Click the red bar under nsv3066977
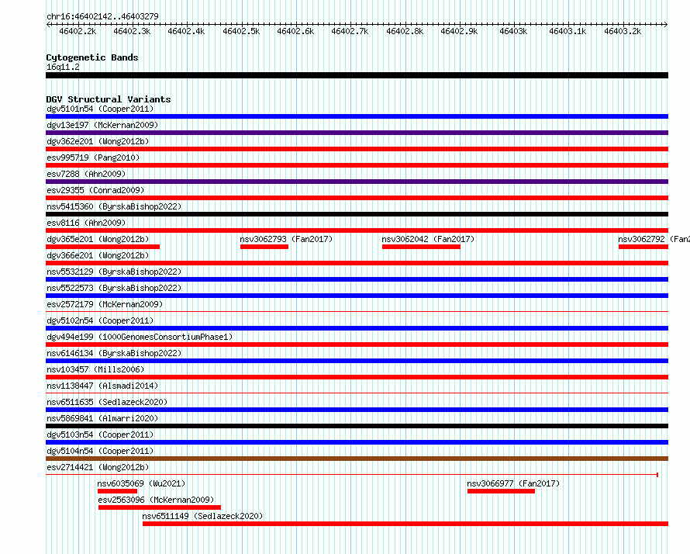Image resolution: width=690 pixels, height=554 pixels. point(501,491)
